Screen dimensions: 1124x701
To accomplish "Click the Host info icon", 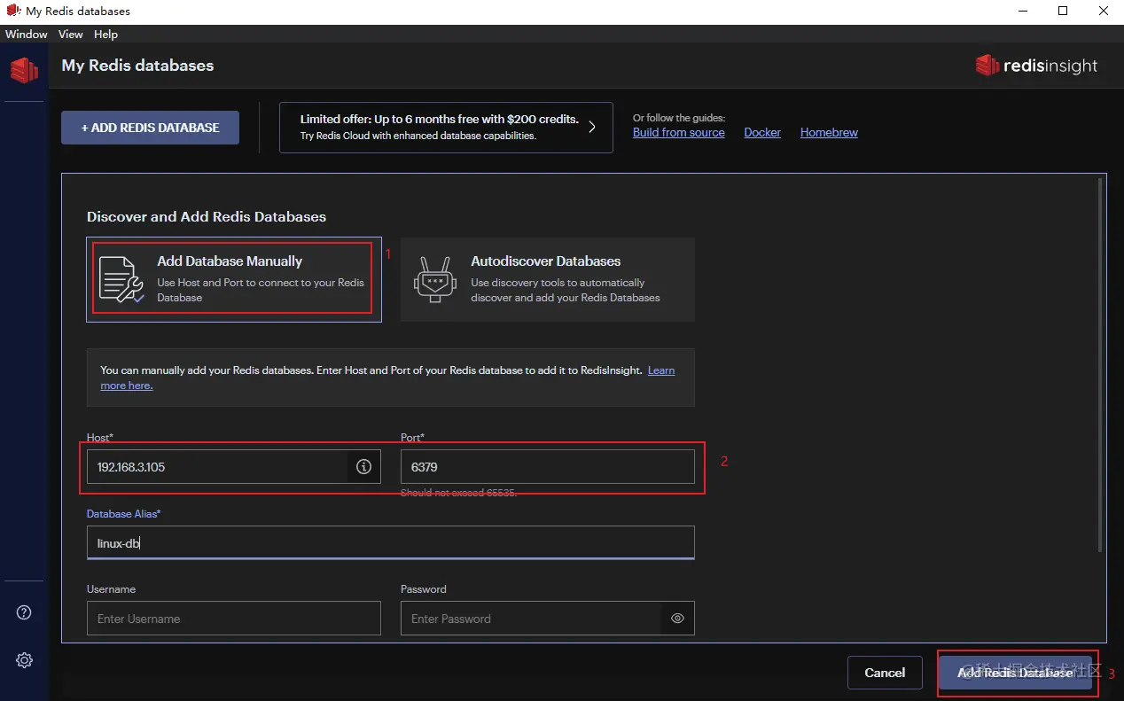I will click(x=363, y=466).
